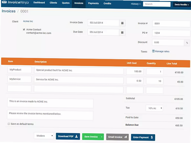
Task: Click the Line Total column header
Action: pos(172,64)
